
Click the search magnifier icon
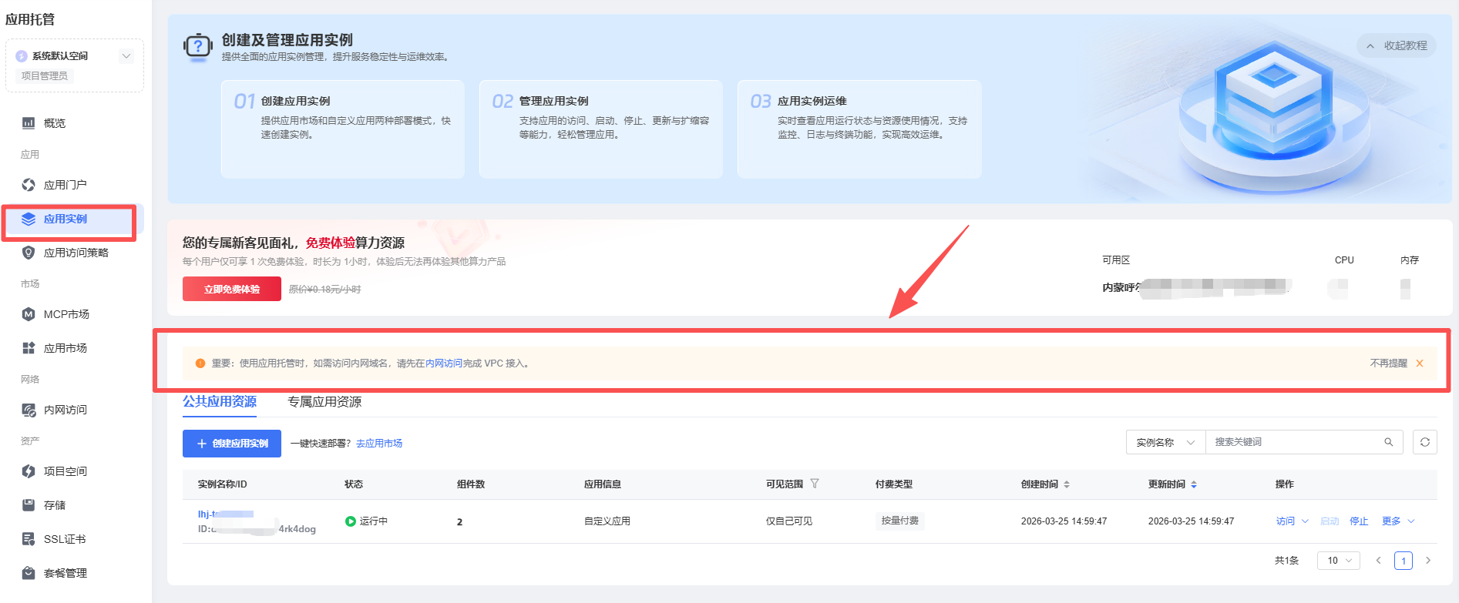1389,442
